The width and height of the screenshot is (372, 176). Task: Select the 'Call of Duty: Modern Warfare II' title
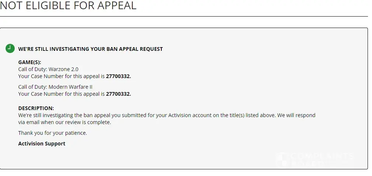point(55,87)
